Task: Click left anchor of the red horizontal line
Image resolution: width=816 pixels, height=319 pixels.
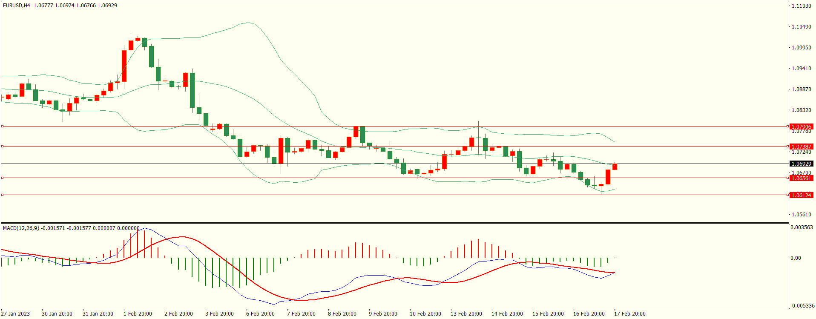Action: click(2, 126)
